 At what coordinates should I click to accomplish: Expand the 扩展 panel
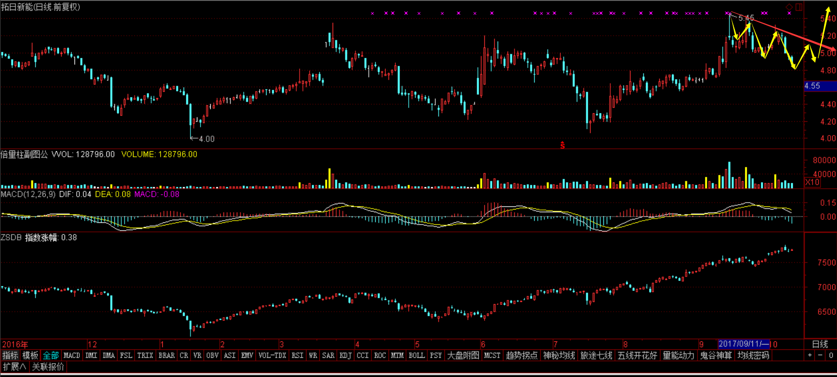[14, 367]
